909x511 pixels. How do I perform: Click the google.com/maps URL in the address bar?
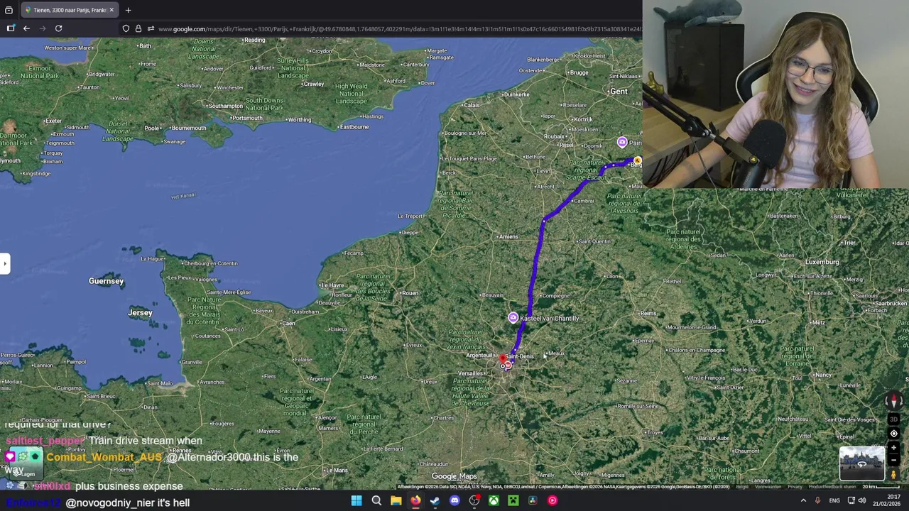pos(399,29)
